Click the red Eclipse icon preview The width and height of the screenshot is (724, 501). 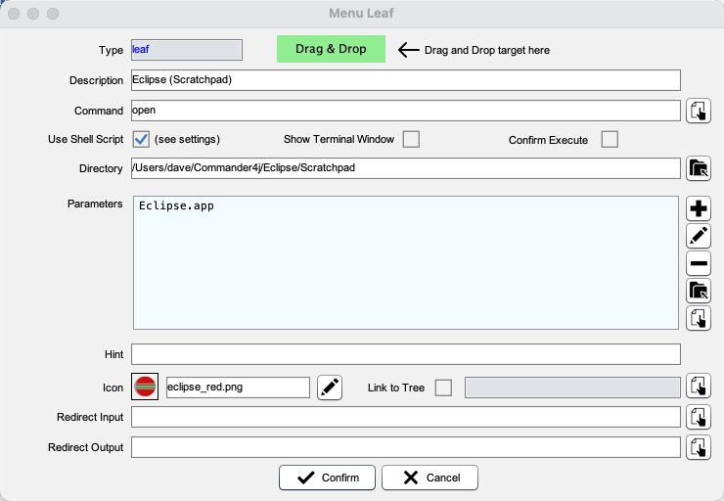point(145,387)
